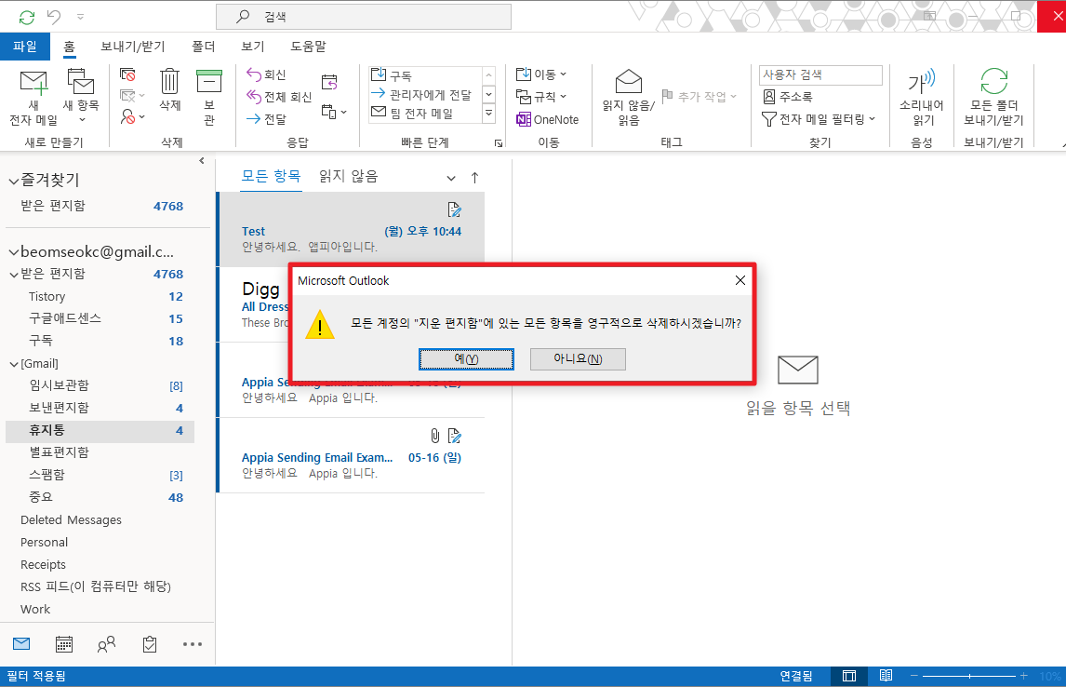Show 모든 항목 in message list
Image resolution: width=1066 pixels, height=687 pixels.
coord(272,176)
